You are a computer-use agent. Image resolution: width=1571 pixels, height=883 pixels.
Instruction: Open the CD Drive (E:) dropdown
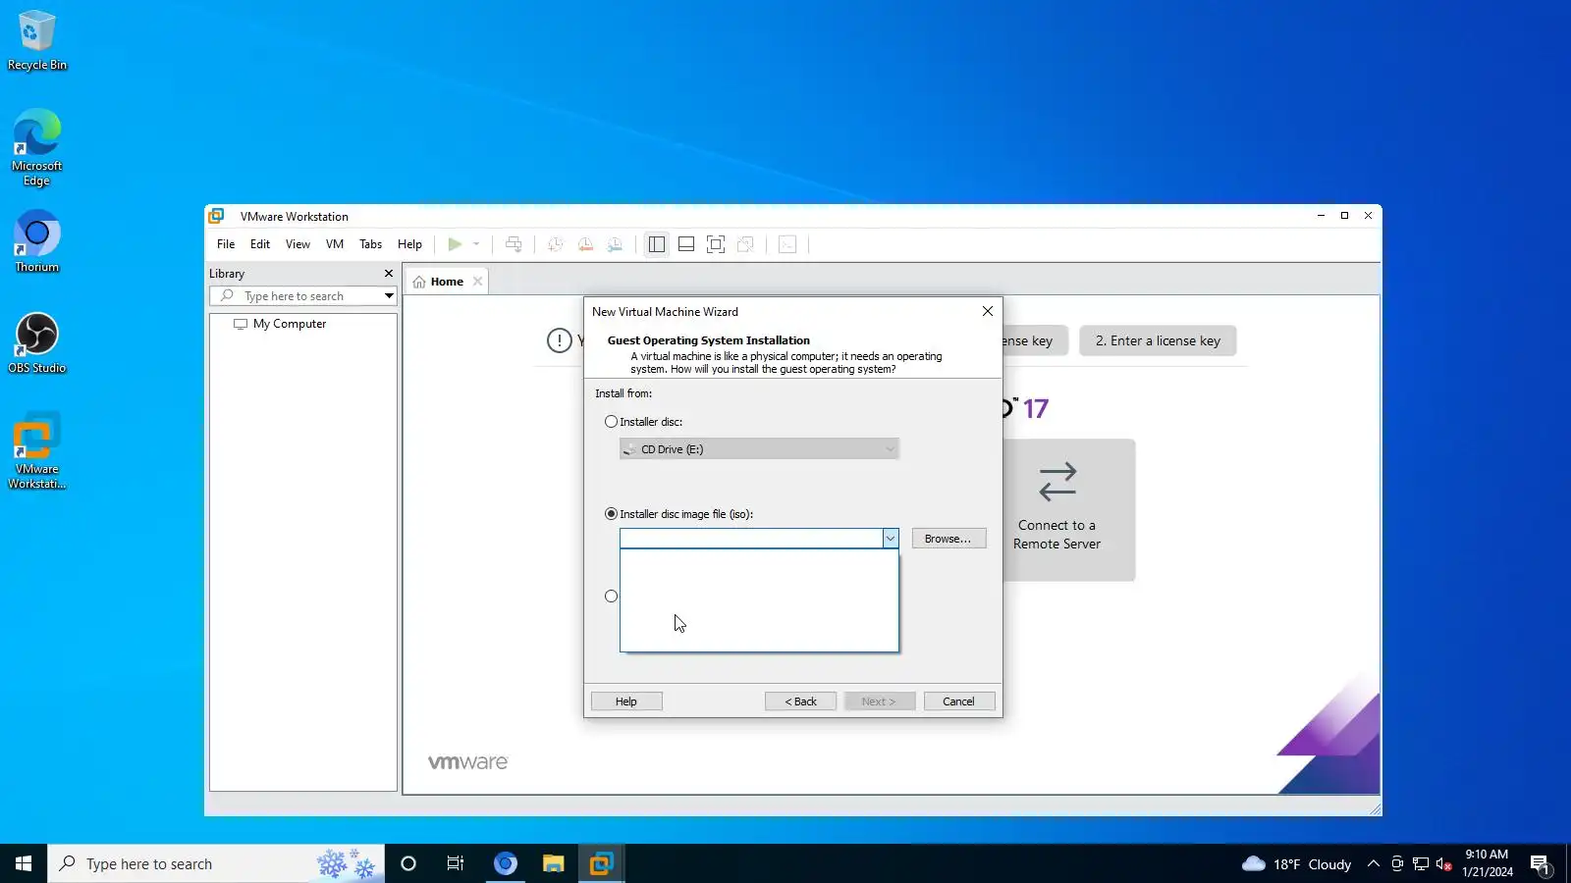[759, 449]
